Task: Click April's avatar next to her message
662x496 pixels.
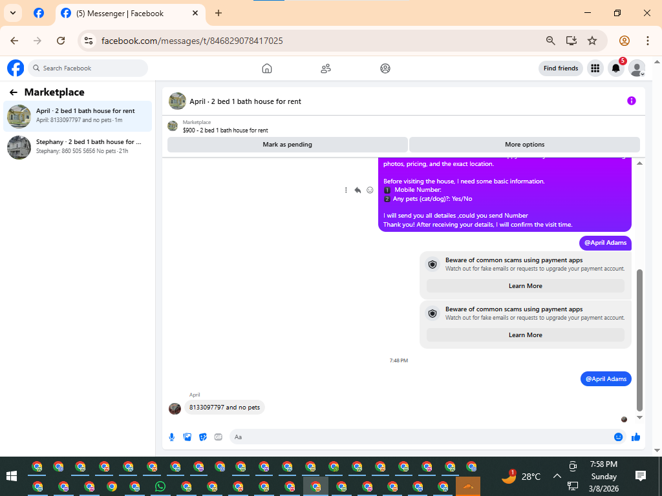Action: click(x=175, y=408)
